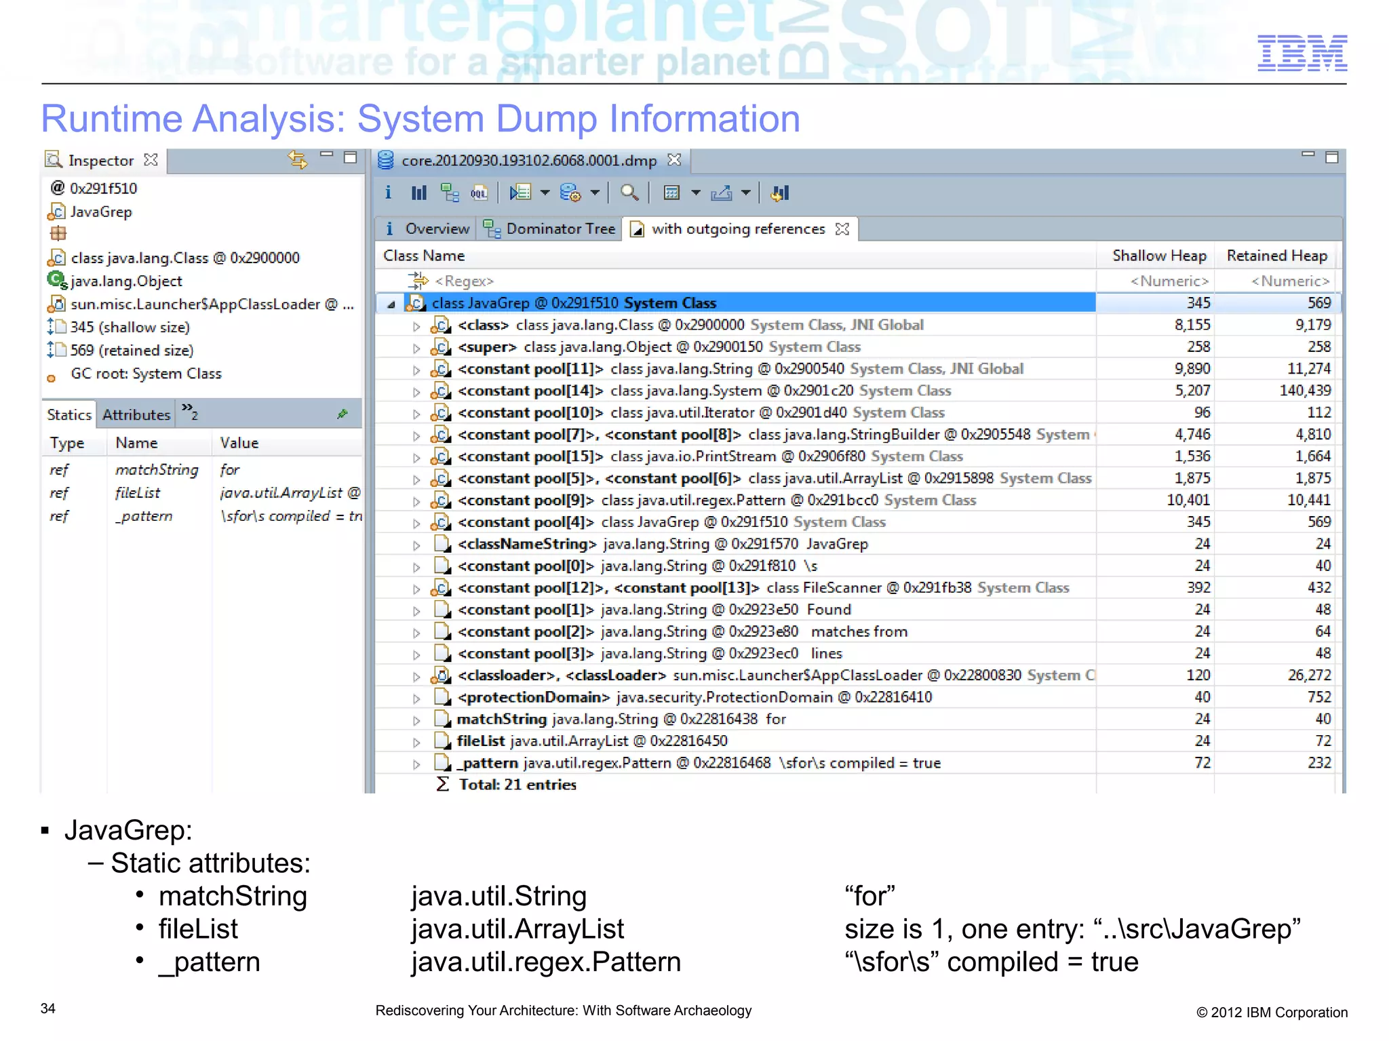
Task: Select the _pattern static row in Inspector
Action: (203, 516)
